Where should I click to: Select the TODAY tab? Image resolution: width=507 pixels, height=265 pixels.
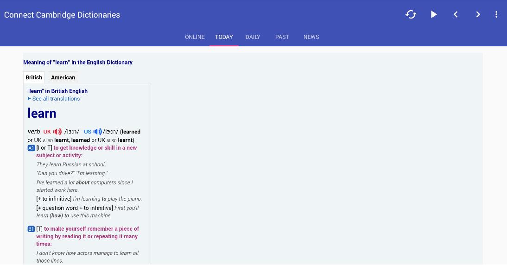coord(224,37)
